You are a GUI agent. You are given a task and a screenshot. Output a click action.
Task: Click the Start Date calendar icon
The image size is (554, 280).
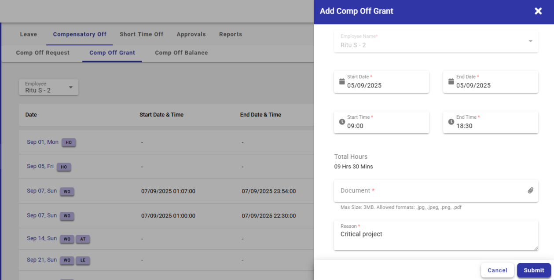(342, 82)
